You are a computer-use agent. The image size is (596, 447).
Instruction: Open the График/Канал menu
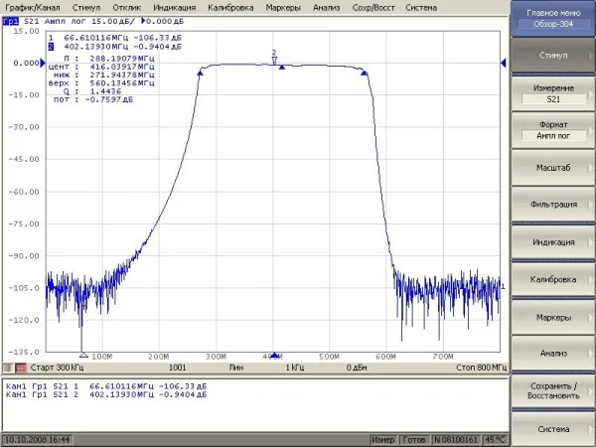(x=33, y=7)
